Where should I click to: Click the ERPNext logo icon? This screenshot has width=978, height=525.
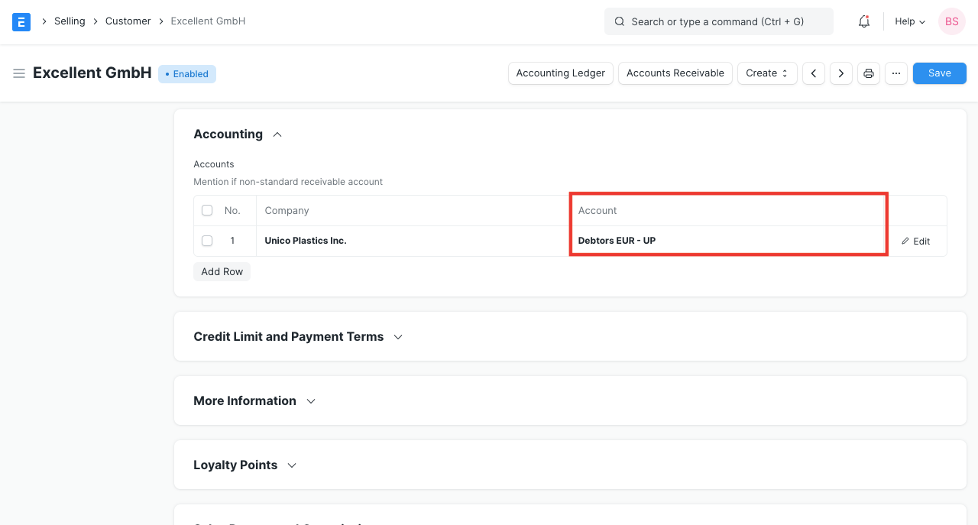coord(21,21)
